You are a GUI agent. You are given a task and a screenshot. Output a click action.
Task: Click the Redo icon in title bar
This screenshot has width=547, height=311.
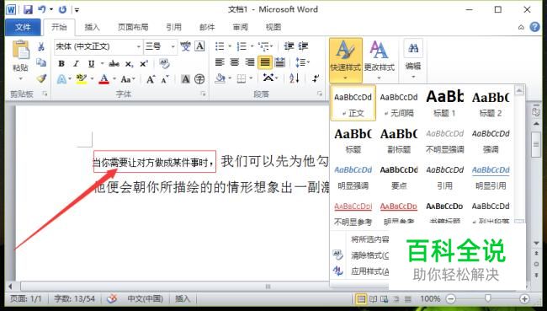62,9
